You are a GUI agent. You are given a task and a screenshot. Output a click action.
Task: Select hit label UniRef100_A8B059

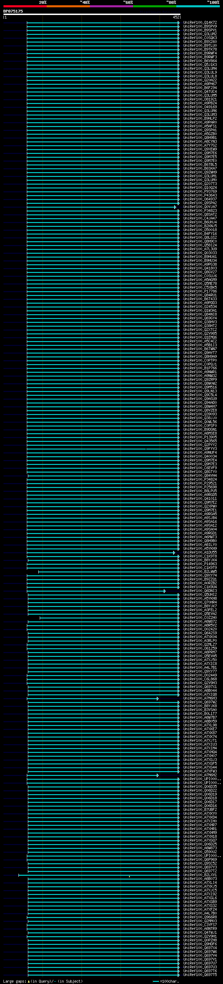[200, 722]
